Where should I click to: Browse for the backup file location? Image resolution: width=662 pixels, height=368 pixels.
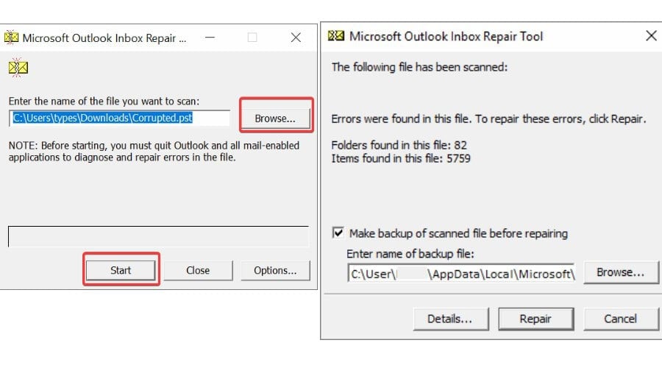tap(621, 272)
